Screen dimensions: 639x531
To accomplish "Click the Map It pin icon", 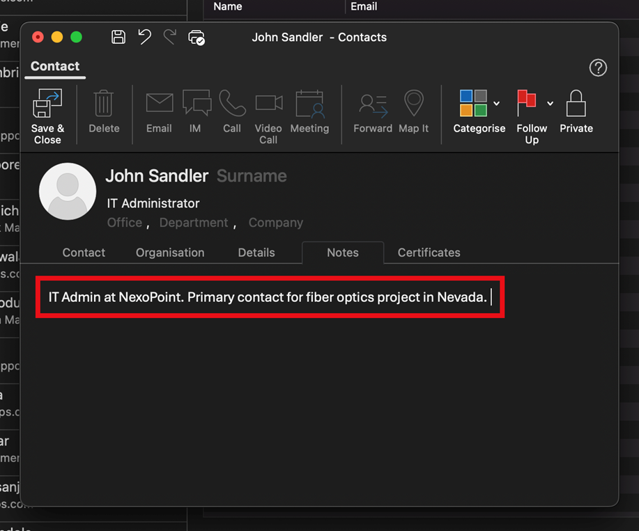I will [414, 104].
